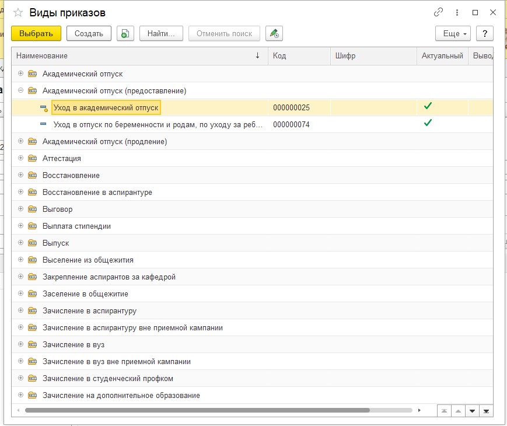Click the sort arrow in Наименование header
The image size is (507, 426).
tap(257, 55)
